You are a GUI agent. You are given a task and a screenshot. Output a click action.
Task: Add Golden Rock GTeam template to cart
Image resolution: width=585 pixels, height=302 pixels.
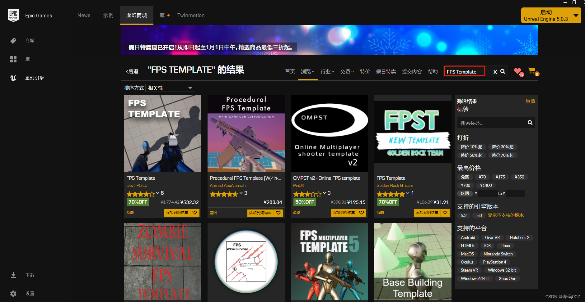point(427,213)
